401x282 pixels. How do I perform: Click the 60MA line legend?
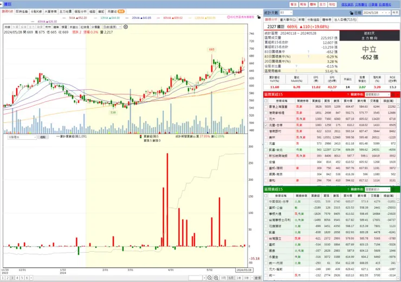point(170,18)
